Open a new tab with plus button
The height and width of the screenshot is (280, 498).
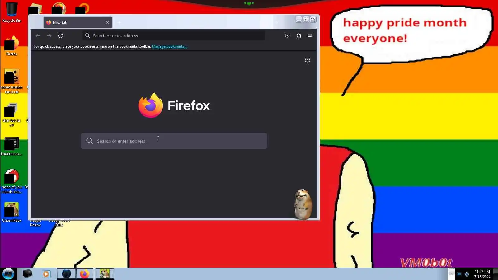(119, 22)
